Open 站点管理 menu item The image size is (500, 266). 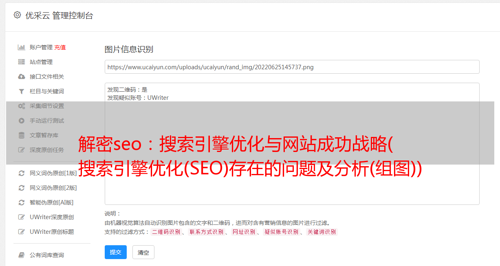point(41,62)
